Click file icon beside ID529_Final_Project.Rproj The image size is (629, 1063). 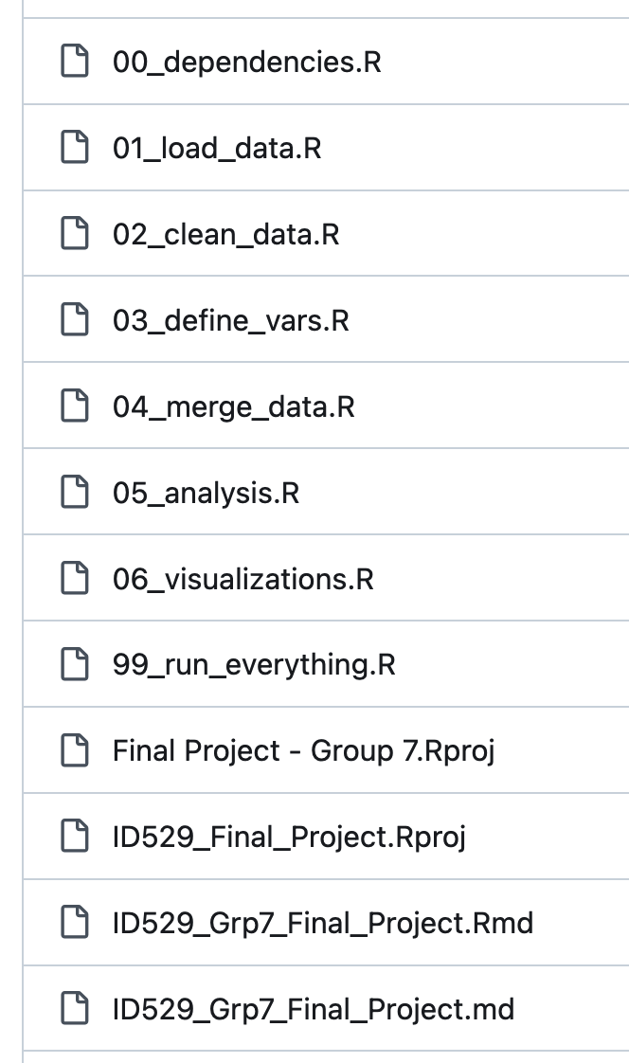point(74,838)
